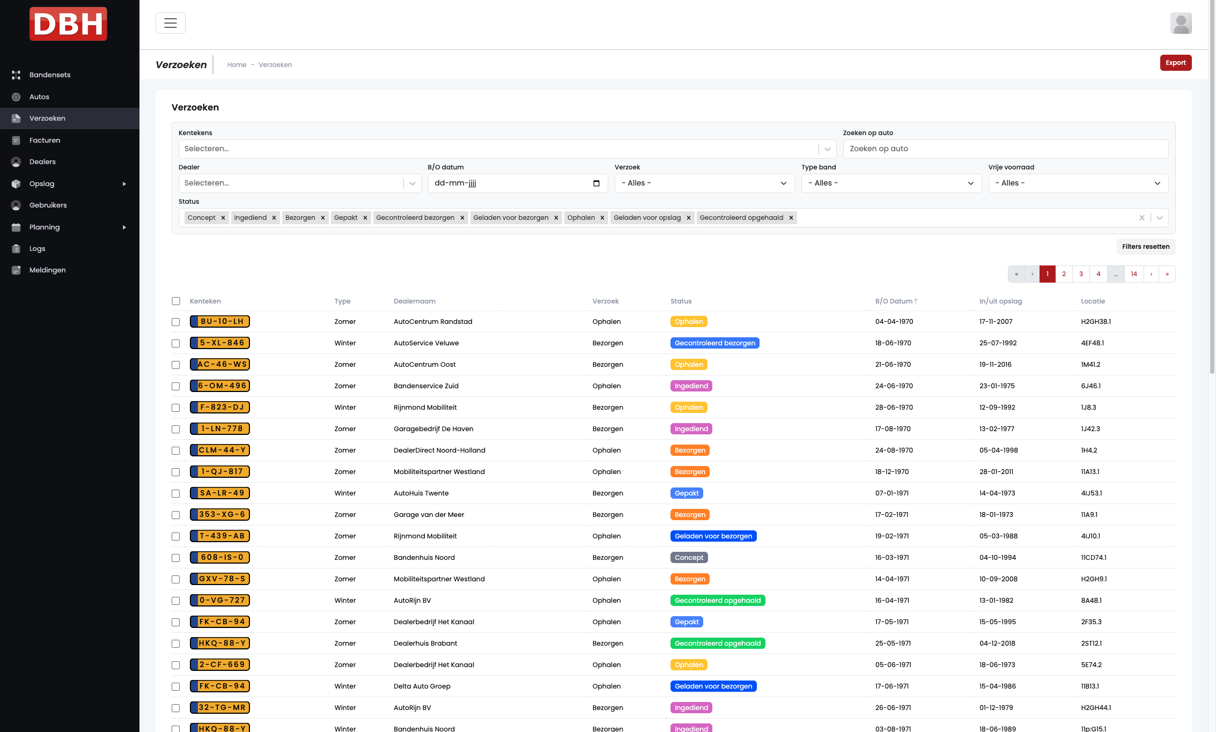This screenshot has height=732, width=1216.
Task: Open the user avatar profile icon
Action: pos(1181,24)
